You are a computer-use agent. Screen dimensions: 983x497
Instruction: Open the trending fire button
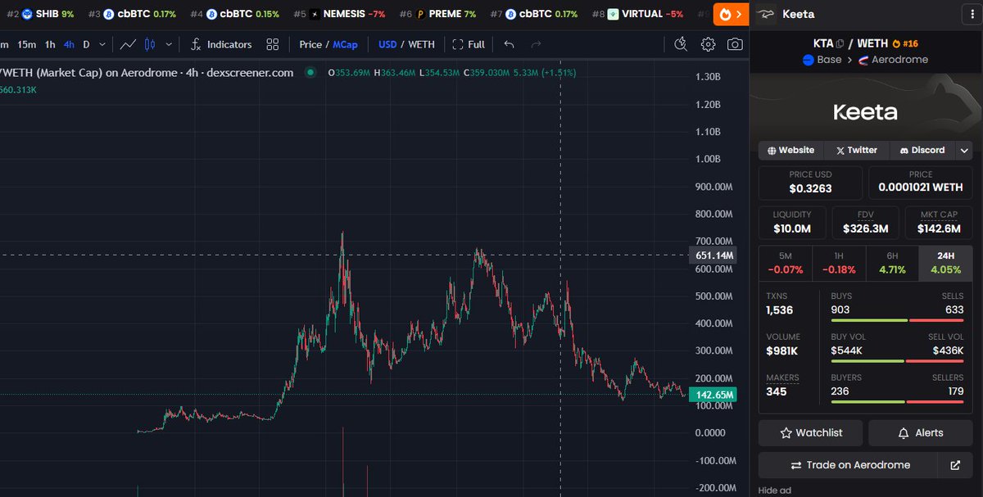(730, 14)
